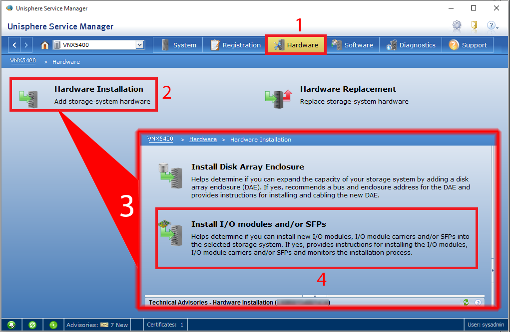Refresh Technical Advisories panel
The height and width of the screenshot is (332, 510).
(466, 302)
